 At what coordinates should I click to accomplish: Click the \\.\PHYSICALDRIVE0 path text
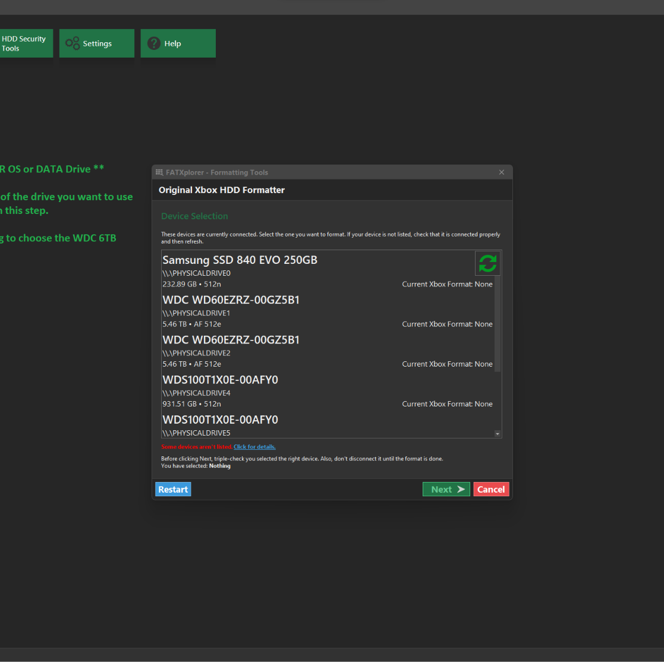[197, 273]
